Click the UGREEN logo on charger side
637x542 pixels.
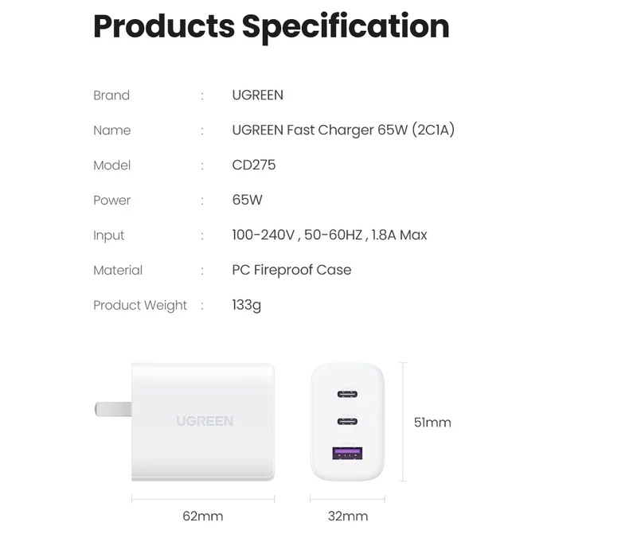pos(205,421)
